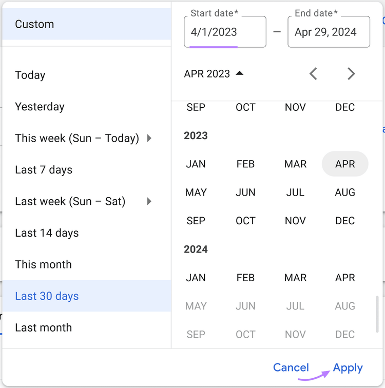Select NOV under 2023
Screen dimensions: 385x388
(295, 221)
